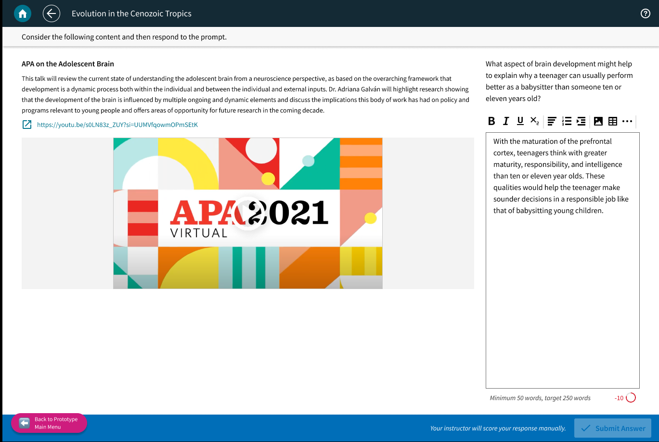Play the APA 2021 video
This screenshot has width=659, height=442.
(x=247, y=214)
